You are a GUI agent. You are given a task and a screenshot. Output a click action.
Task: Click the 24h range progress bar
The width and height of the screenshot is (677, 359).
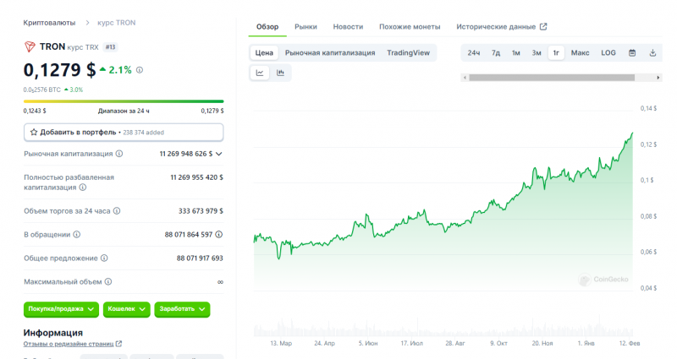(x=124, y=101)
